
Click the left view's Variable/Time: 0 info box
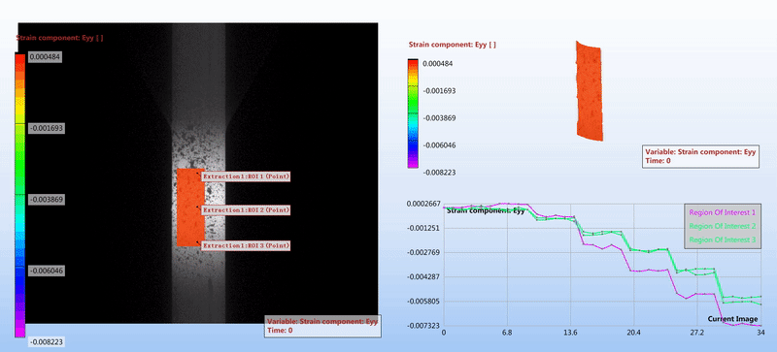pos(323,325)
